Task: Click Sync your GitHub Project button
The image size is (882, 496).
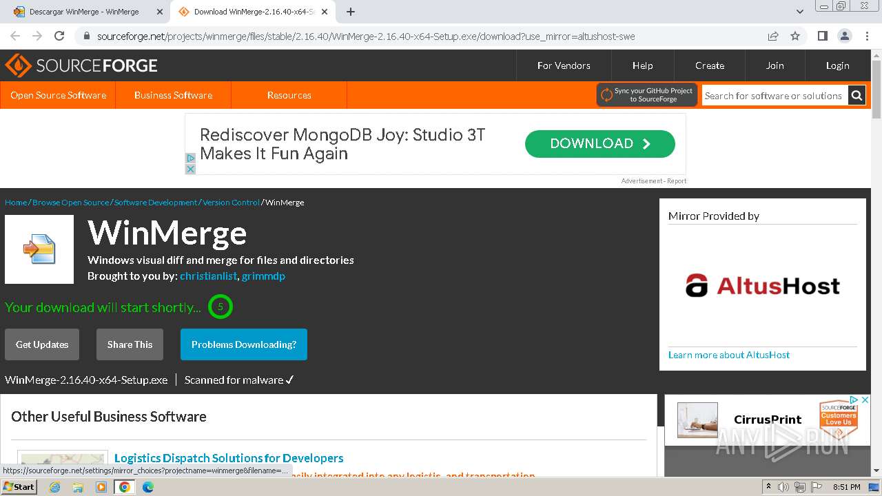Action: 646,95
